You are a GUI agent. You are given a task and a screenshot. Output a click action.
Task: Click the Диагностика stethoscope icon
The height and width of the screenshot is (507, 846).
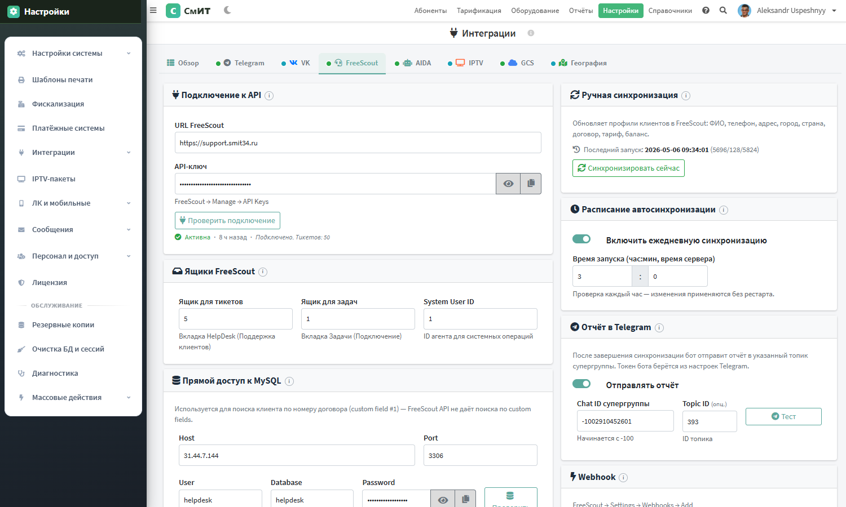pyautogui.click(x=21, y=373)
